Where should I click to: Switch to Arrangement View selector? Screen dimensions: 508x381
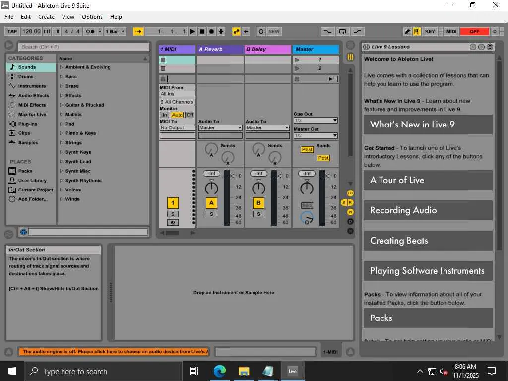pos(350,45)
